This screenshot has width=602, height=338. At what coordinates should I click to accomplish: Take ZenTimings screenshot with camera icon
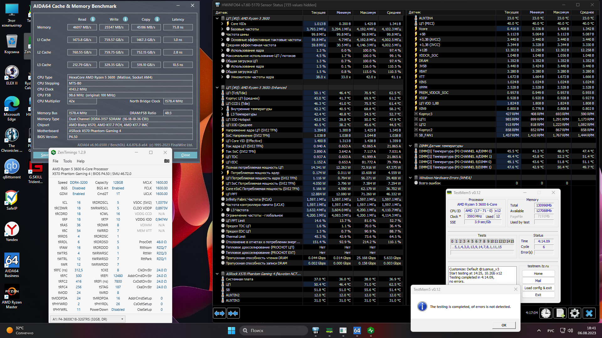pos(167,161)
